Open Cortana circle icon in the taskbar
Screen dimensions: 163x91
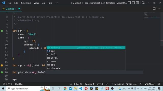53,88
